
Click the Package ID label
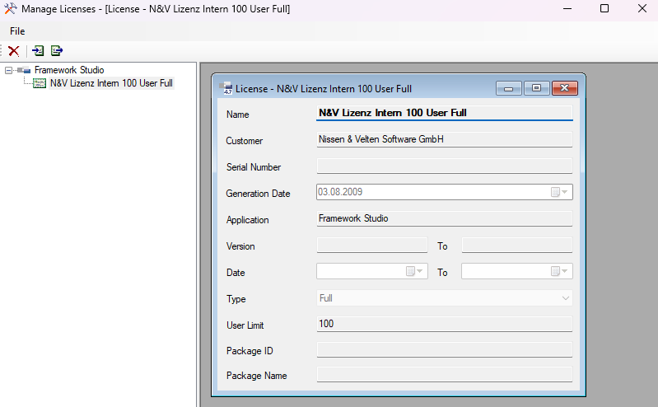coord(250,351)
